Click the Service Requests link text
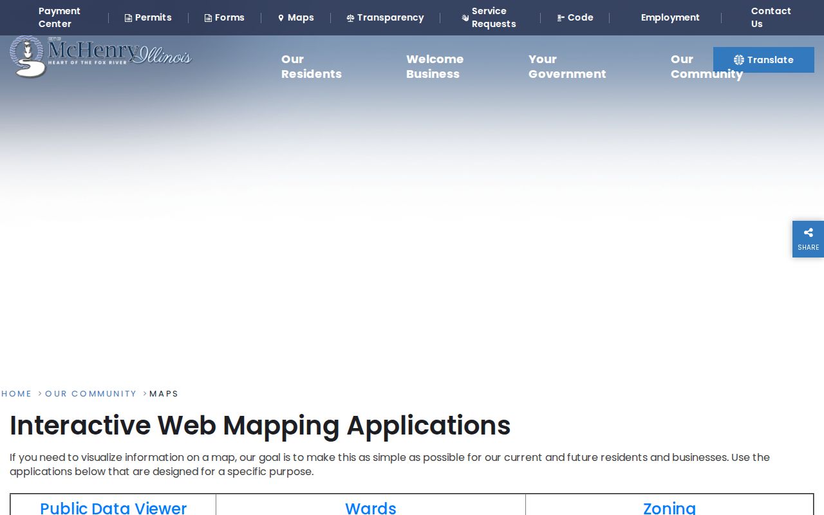 point(494,17)
